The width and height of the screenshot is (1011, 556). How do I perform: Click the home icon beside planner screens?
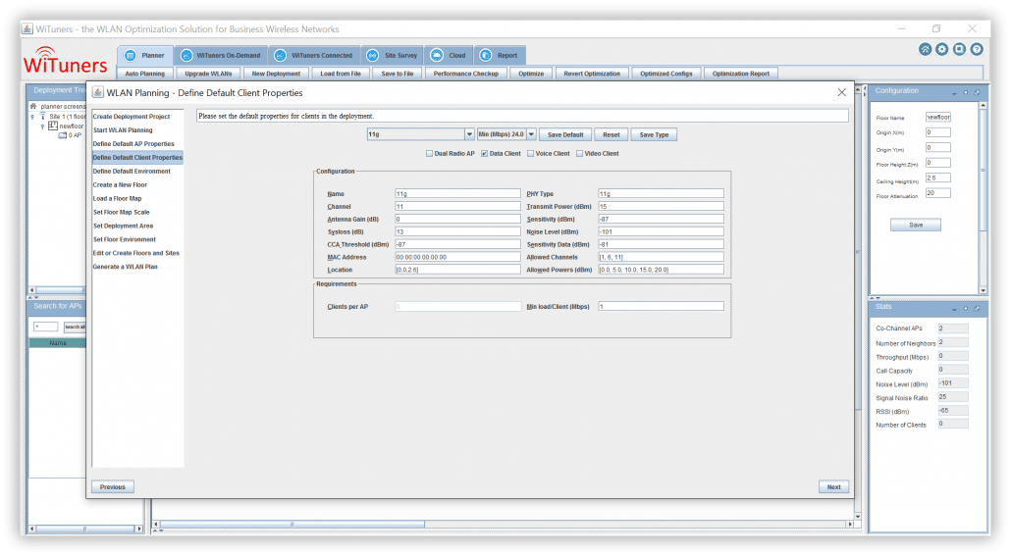33,106
